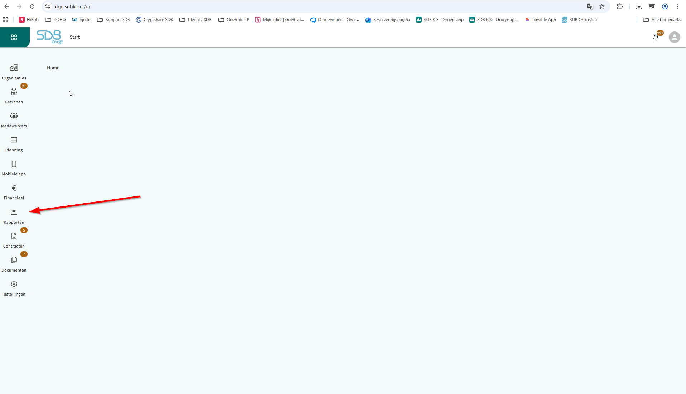Bookmark this page with the star
This screenshot has width=686, height=394.
tap(602, 6)
